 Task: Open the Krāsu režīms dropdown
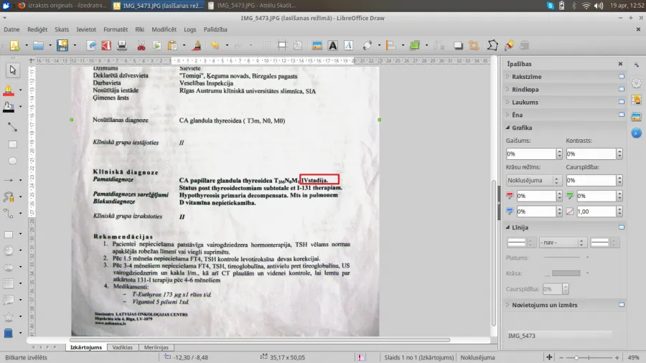point(533,180)
